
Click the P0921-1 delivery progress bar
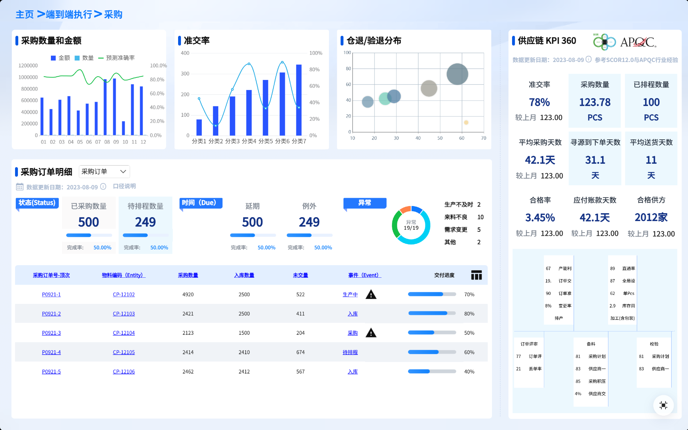point(432,294)
